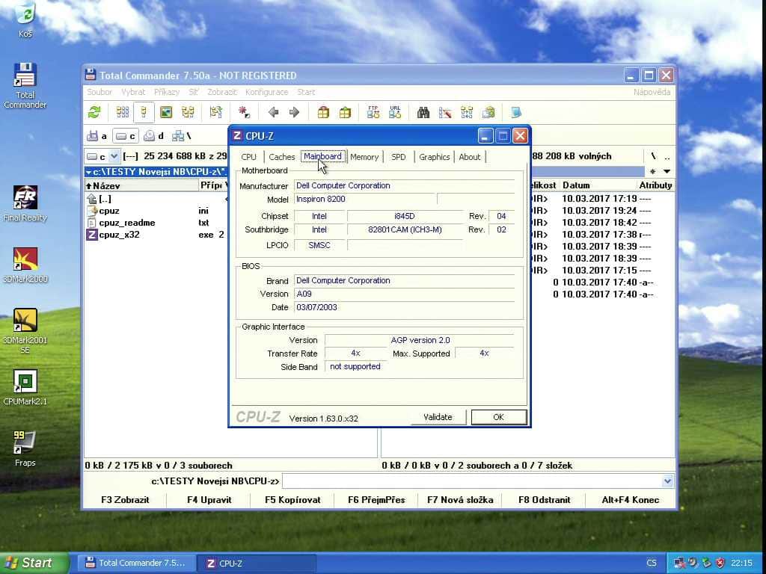Switch to the CPU tab in CPU-Z

(x=248, y=157)
